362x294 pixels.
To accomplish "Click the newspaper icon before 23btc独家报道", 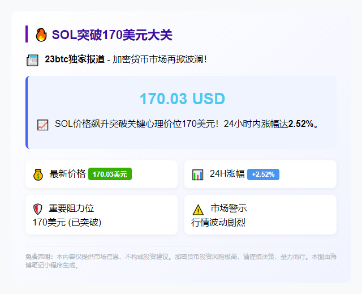I will point(32,60).
